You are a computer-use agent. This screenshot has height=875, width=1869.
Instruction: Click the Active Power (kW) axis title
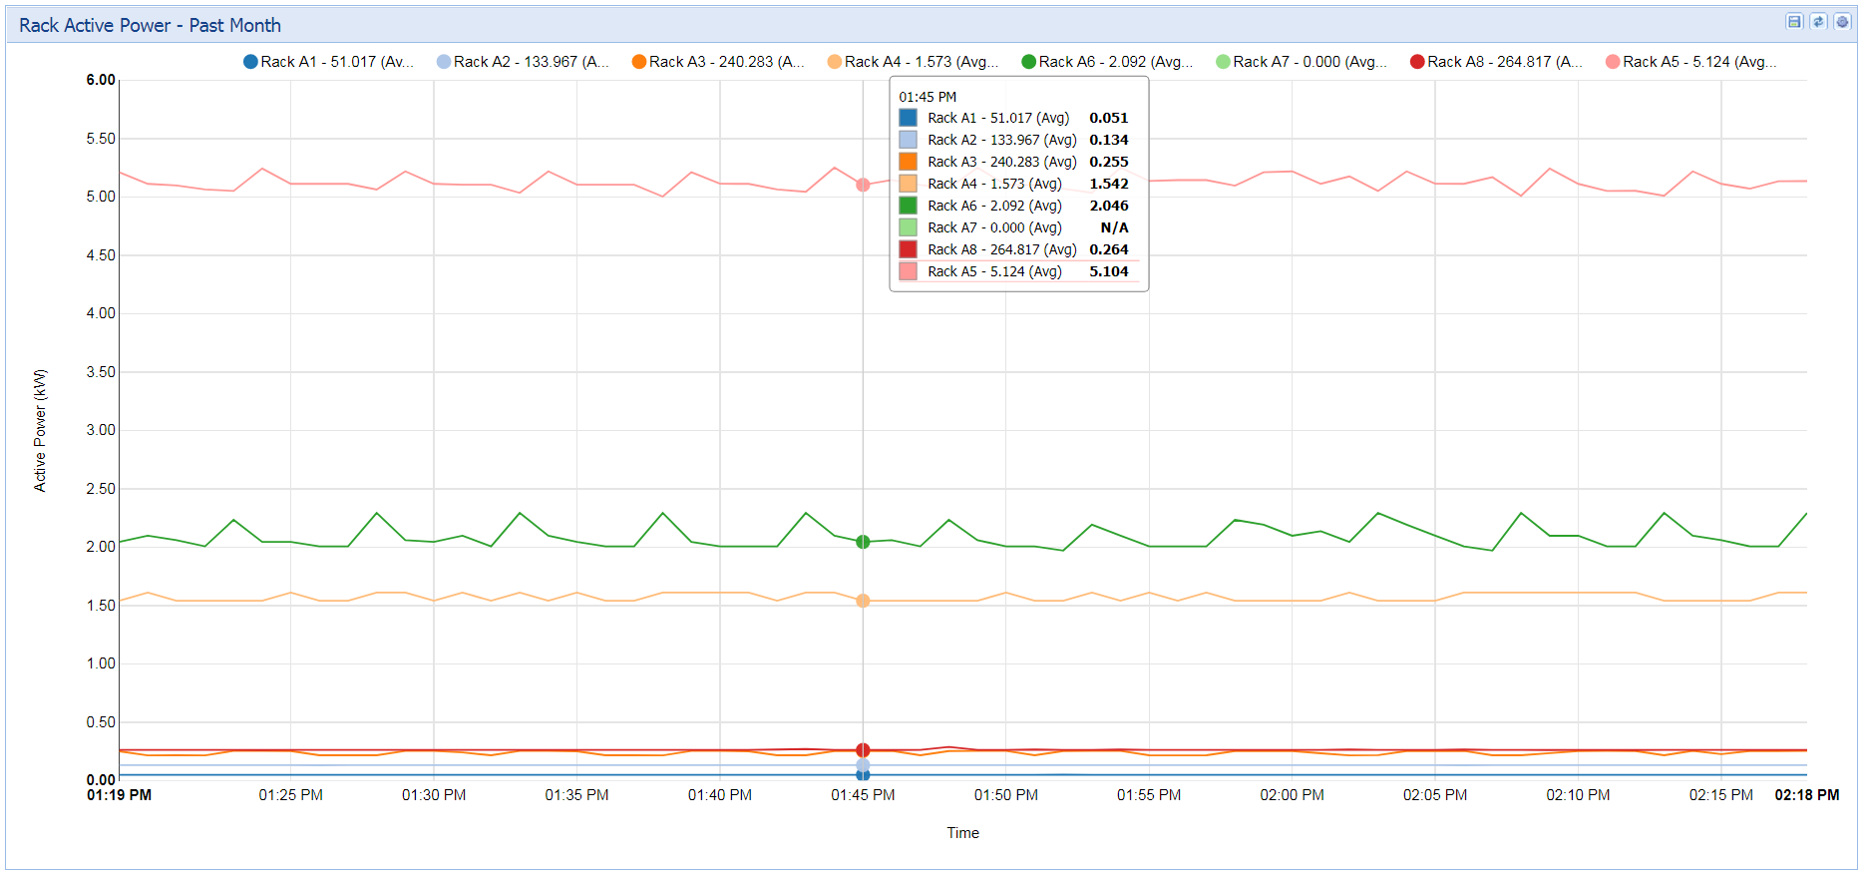40,430
